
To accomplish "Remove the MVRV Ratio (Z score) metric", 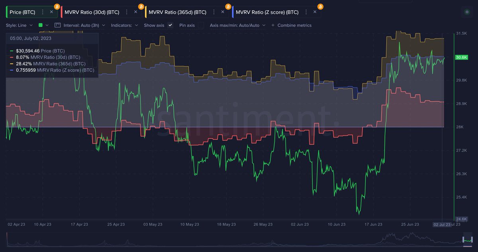I will [x=315, y=12].
